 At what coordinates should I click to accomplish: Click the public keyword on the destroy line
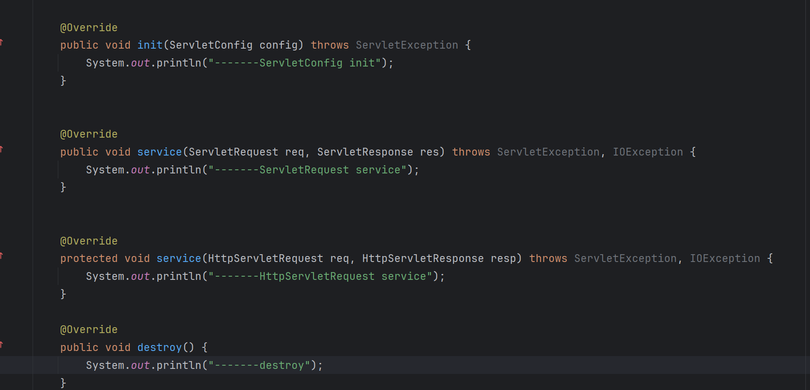tap(79, 347)
